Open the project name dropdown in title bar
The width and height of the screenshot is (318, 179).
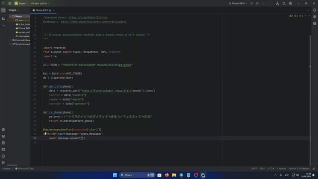(x=21, y=3)
